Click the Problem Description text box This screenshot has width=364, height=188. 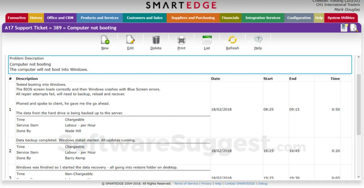click(x=180, y=64)
